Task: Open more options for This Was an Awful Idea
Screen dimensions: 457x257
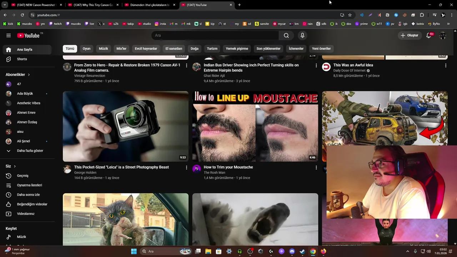Action: 446,65
